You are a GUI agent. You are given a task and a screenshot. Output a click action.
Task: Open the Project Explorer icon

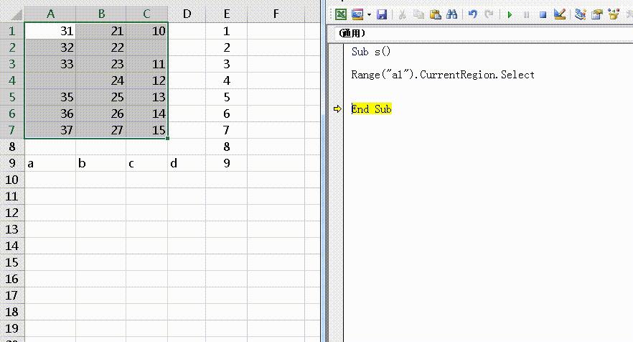coord(580,14)
